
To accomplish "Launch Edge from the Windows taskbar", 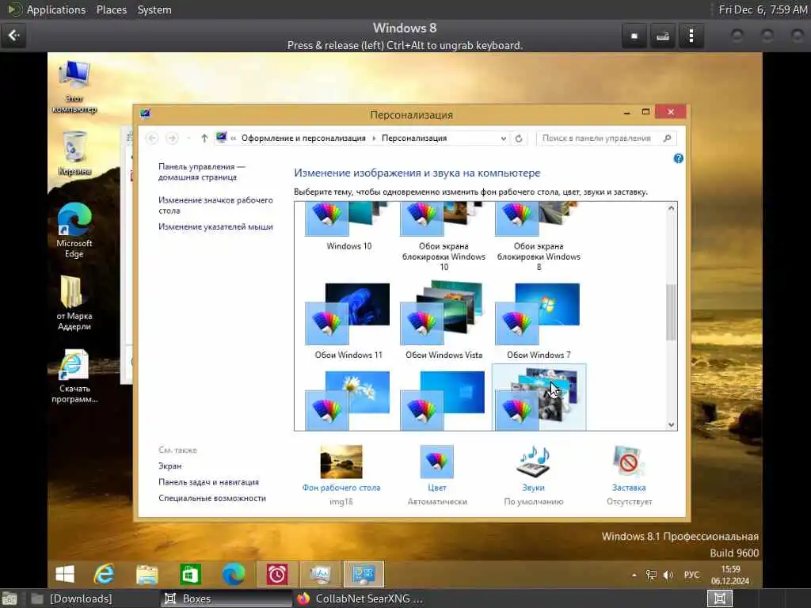I will 234,574.
